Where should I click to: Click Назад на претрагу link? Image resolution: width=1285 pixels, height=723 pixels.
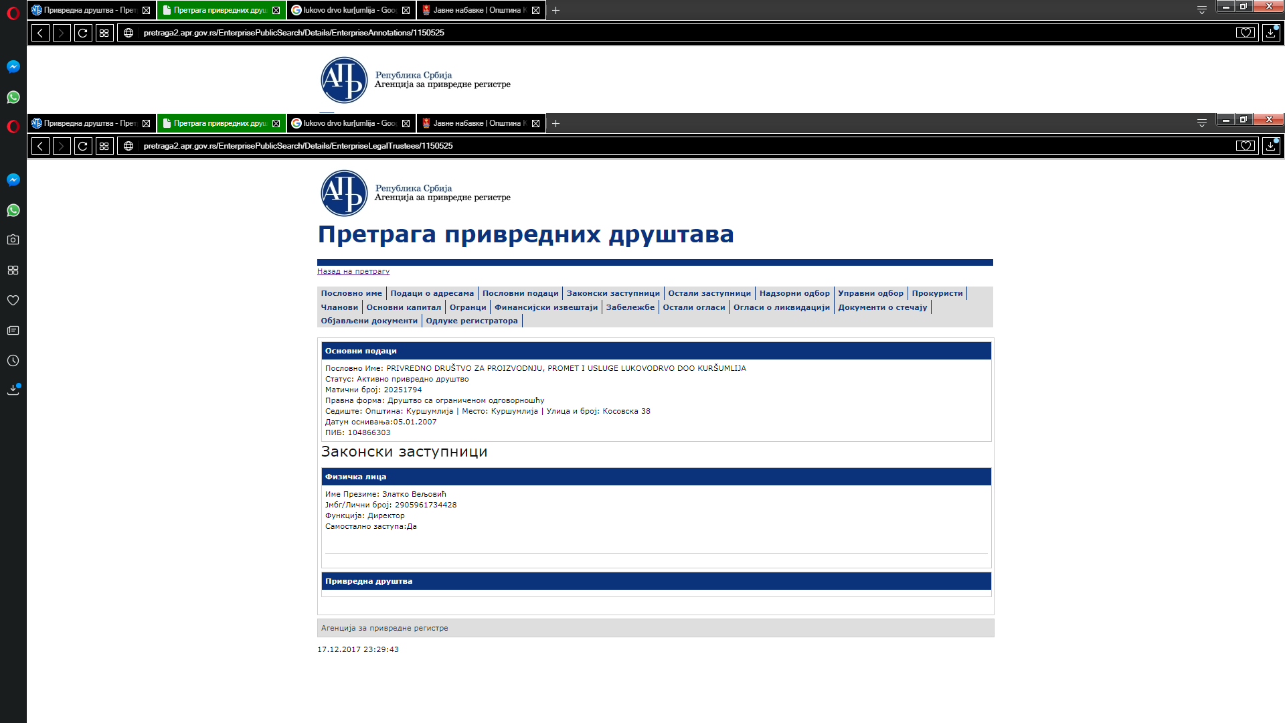point(353,271)
